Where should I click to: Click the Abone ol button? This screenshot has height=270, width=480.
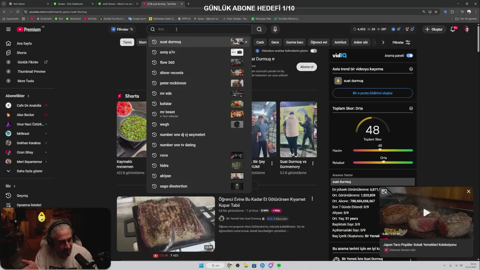click(307, 67)
